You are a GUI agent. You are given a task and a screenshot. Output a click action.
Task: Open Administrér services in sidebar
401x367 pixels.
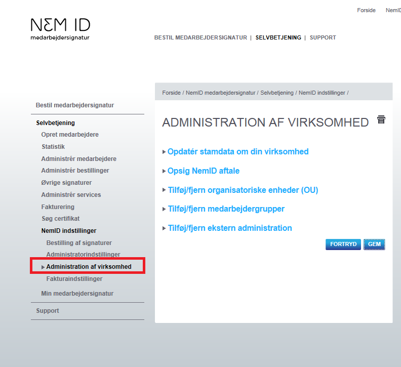(x=71, y=194)
